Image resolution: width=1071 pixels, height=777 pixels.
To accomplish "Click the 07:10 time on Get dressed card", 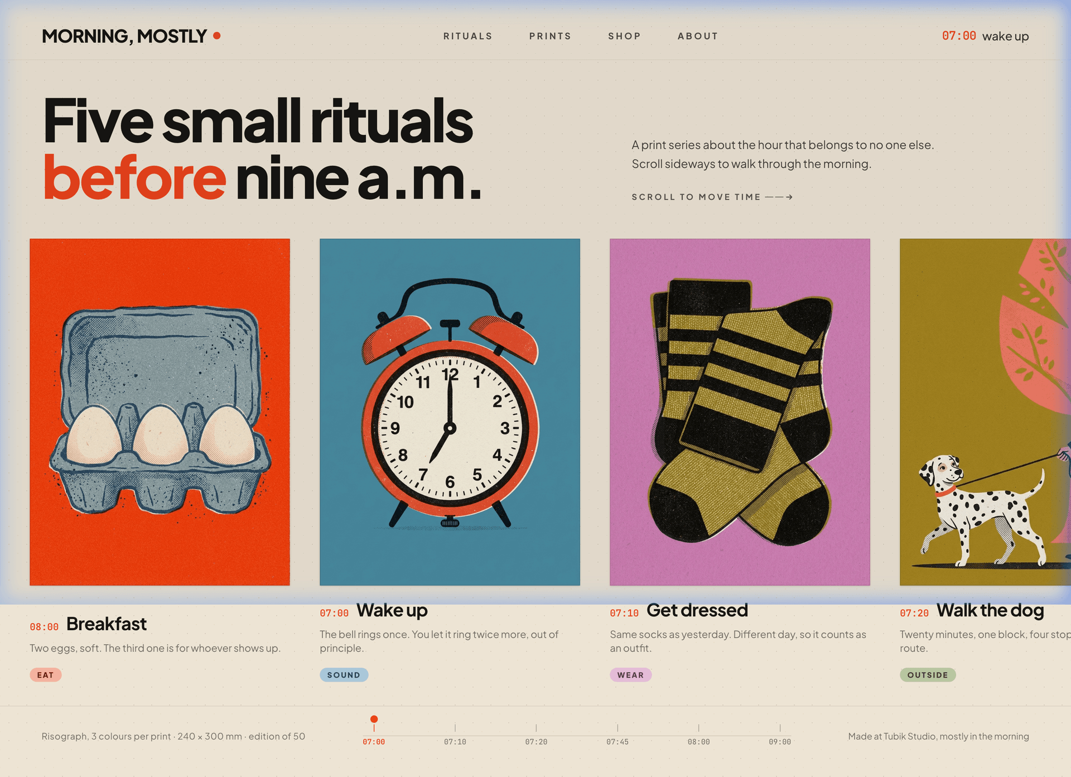I will click(x=624, y=614).
